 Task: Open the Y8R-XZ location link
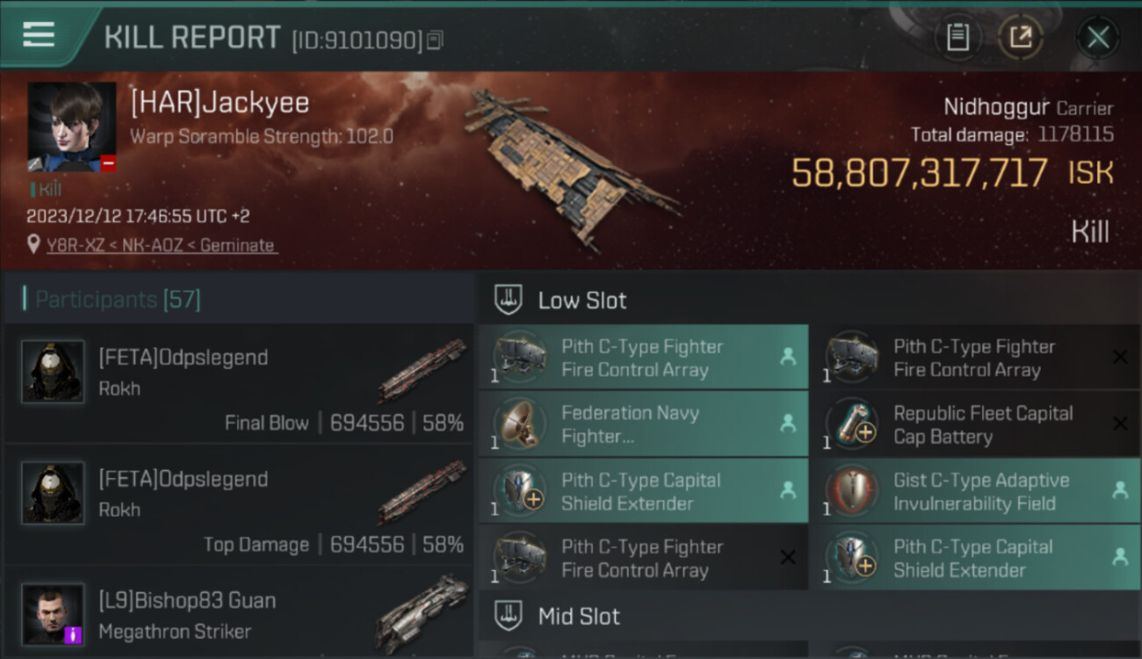pos(162,245)
